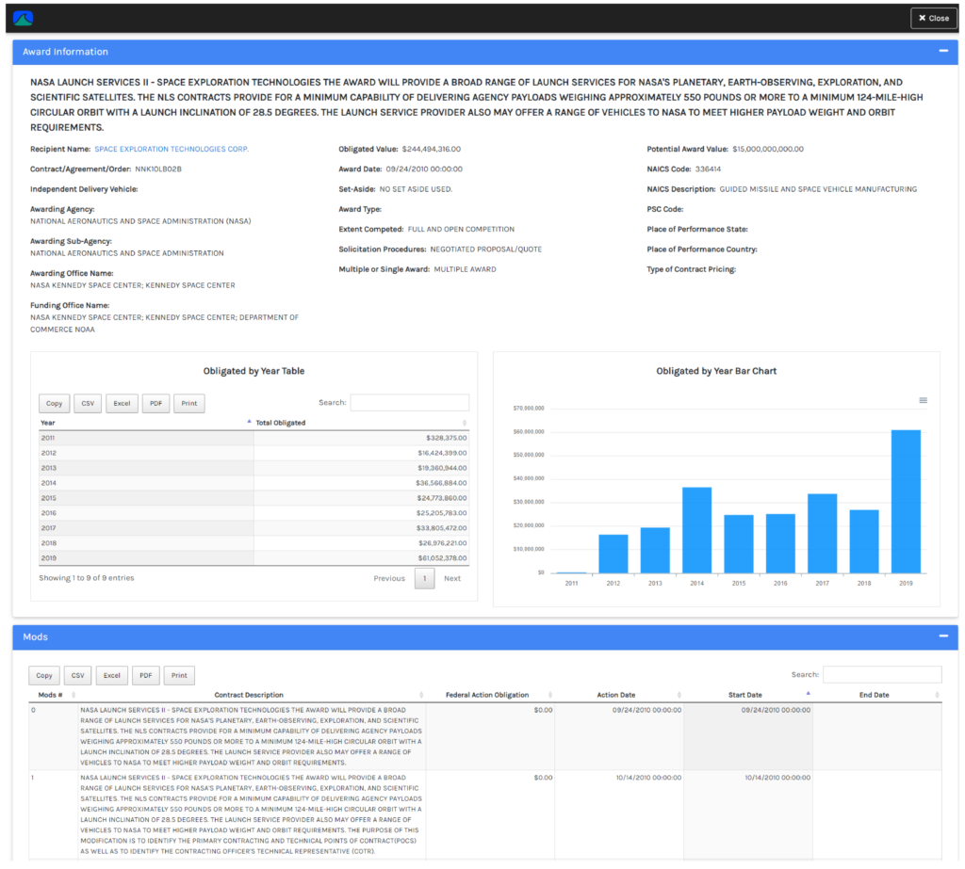Sort by the Total Obligated column
The height and width of the screenshot is (869, 965).
click(x=361, y=423)
